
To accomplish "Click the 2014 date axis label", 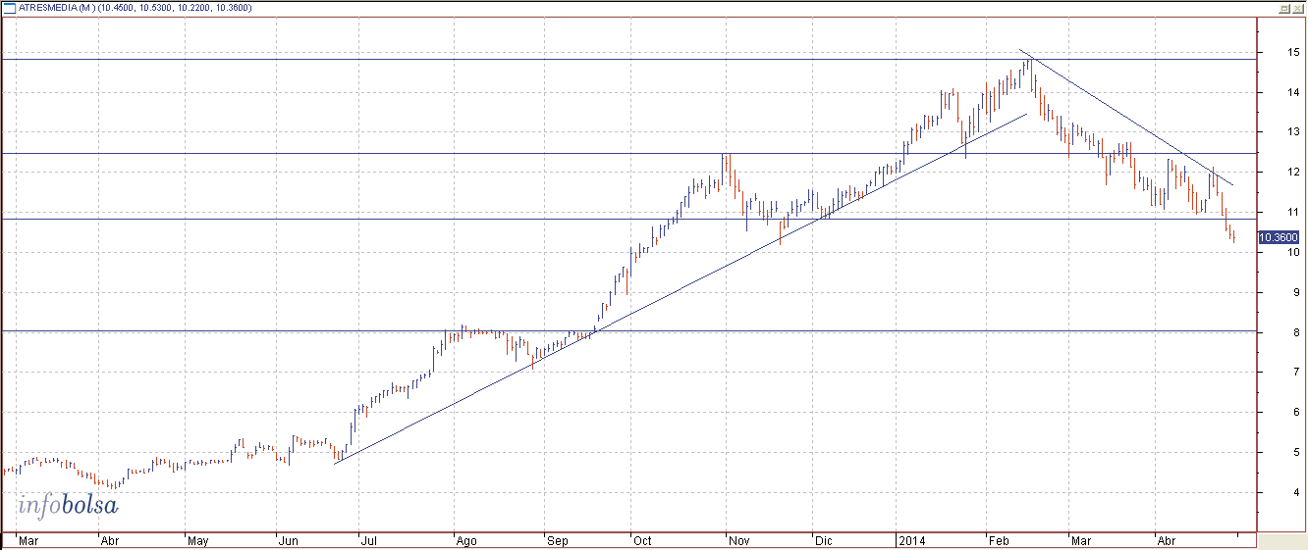I will (x=910, y=541).
